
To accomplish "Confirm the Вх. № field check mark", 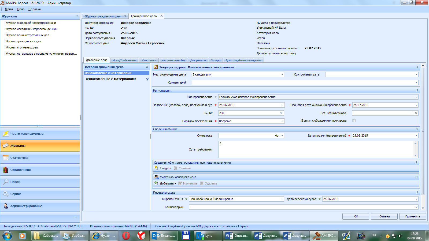I will click(281, 113).
